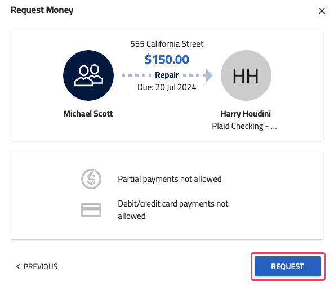Viewport: 334px width, 286px height.
Task: Click the Request Money dialog title
Action: point(42,10)
